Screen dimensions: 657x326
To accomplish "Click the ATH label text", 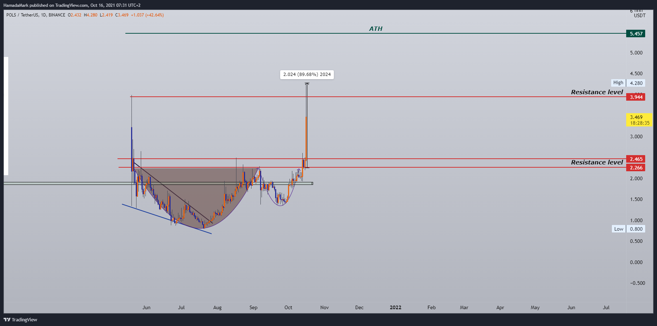I will (x=376, y=29).
